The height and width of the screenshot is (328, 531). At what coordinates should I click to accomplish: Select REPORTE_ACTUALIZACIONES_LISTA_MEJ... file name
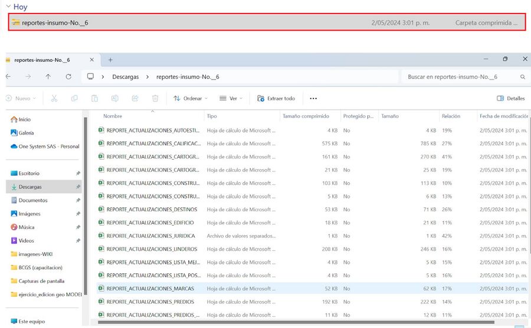point(153,262)
